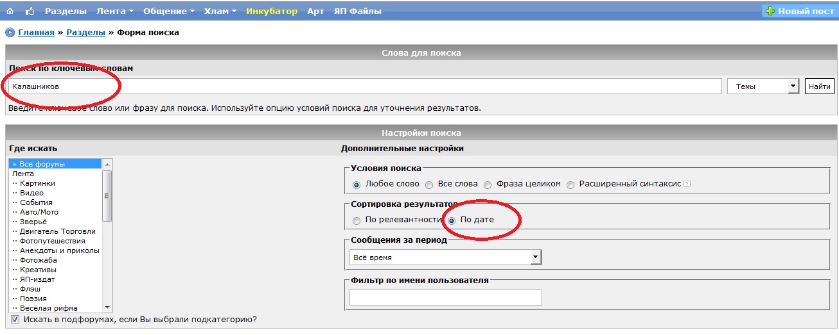Open Разделы in the top navigation
This screenshot has height=335, width=839.
tap(66, 11)
